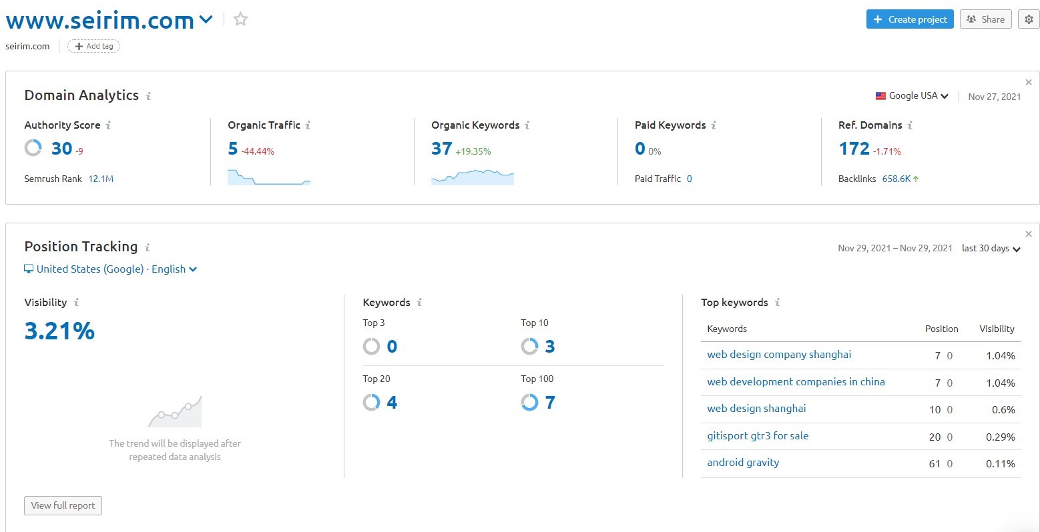
Task: Click the Create project button
Action: pyautogui.click(x=910, y=19)
